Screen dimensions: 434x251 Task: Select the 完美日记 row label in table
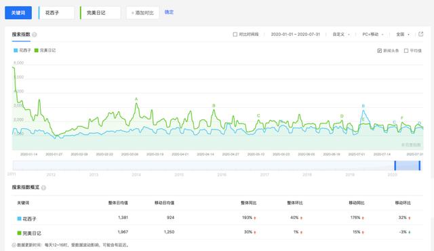(32, 233)
